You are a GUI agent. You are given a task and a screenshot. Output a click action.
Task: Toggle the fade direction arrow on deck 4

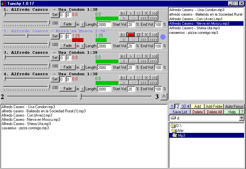(83, 89)
